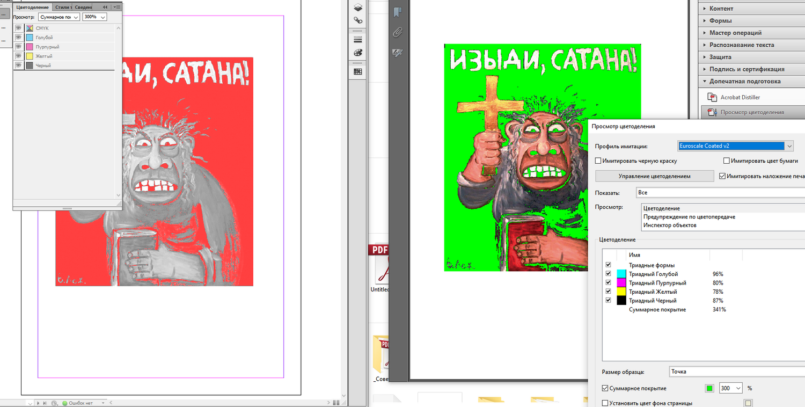
Task: Switch to the Сведения tab
Action: [x=82, y=7]
